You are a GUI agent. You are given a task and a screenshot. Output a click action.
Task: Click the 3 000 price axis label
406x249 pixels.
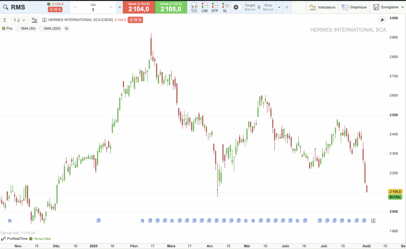(394, 18)
